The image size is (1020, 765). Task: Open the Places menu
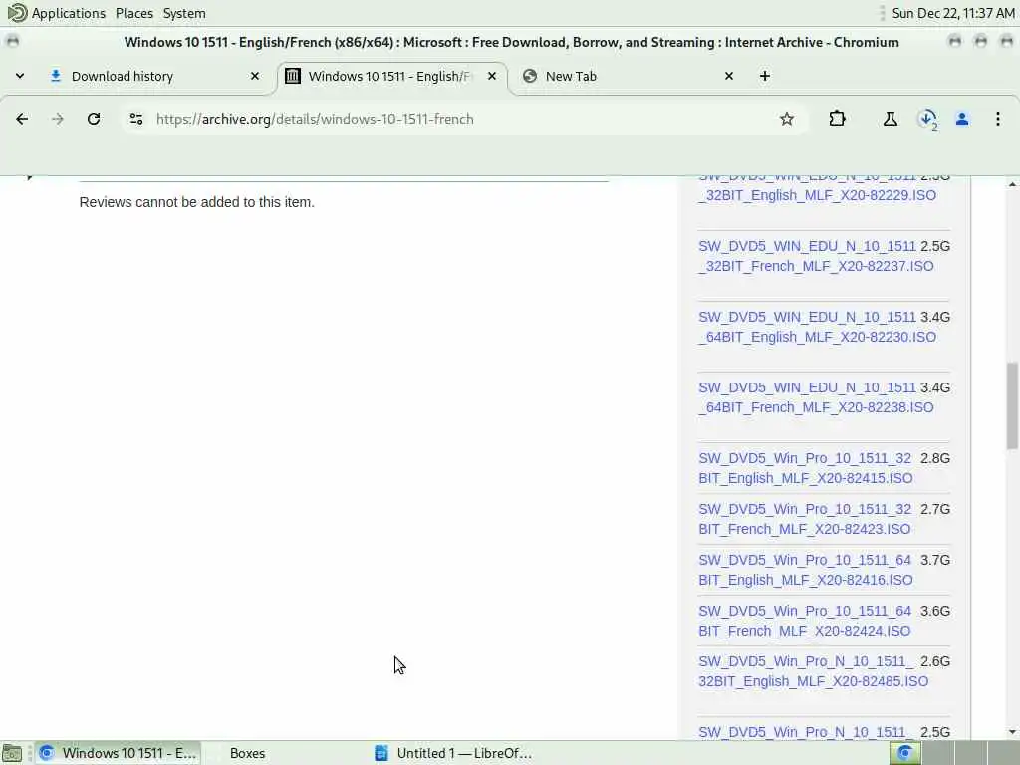[134, 13]
